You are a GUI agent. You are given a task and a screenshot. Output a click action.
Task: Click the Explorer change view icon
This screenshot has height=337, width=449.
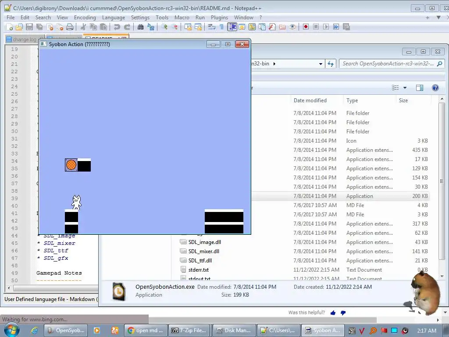(x=396, y=88)
